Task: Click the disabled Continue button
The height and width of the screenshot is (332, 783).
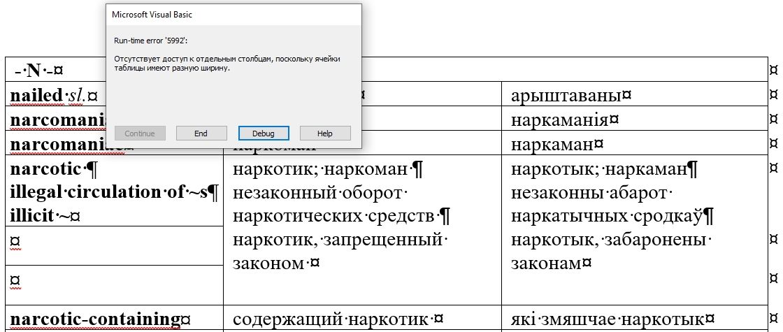Action: pyautogui.click(x=140, y=133)
